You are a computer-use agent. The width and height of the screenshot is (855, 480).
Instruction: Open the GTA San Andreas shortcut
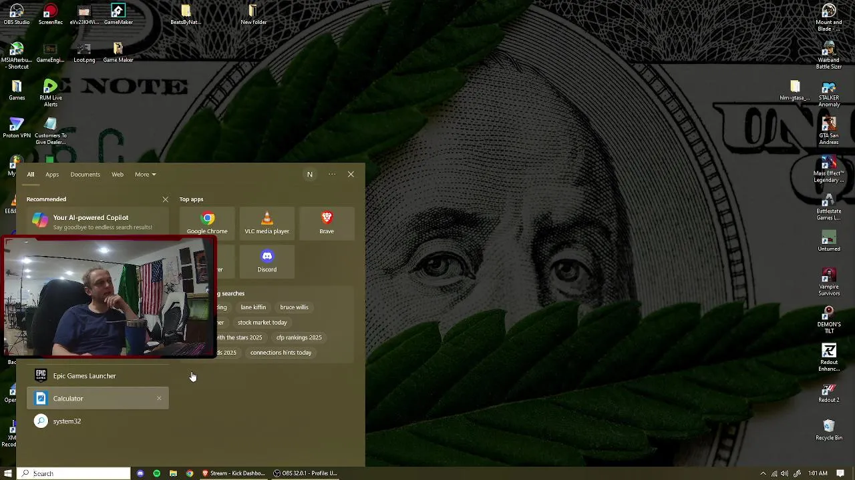click(829, 131)
